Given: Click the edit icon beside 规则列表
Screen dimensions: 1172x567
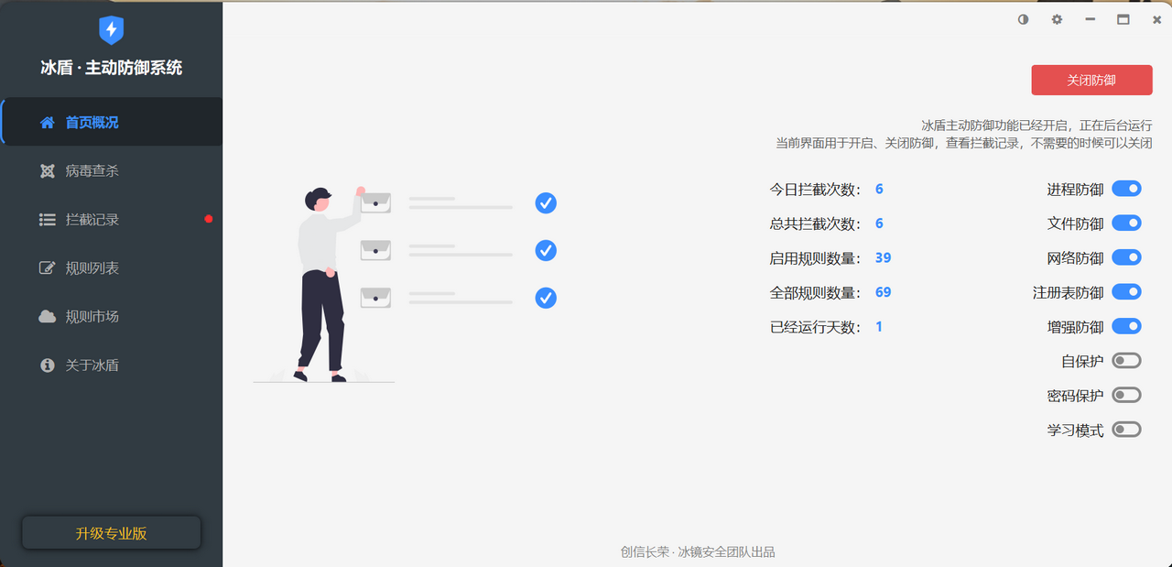Looking at the screenshot, I should [47, 268].
